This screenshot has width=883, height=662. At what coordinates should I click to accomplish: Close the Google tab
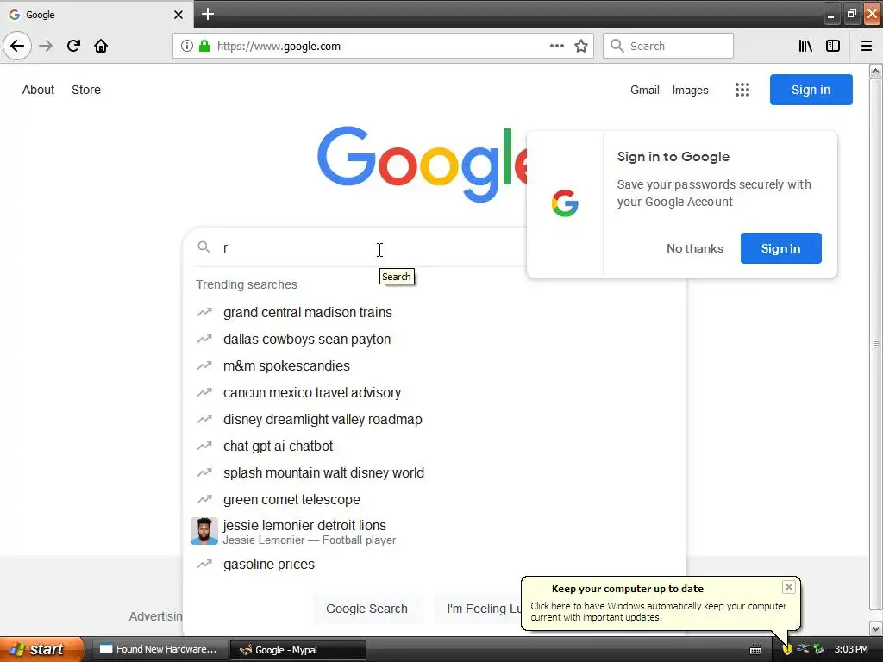coord(178,15)
